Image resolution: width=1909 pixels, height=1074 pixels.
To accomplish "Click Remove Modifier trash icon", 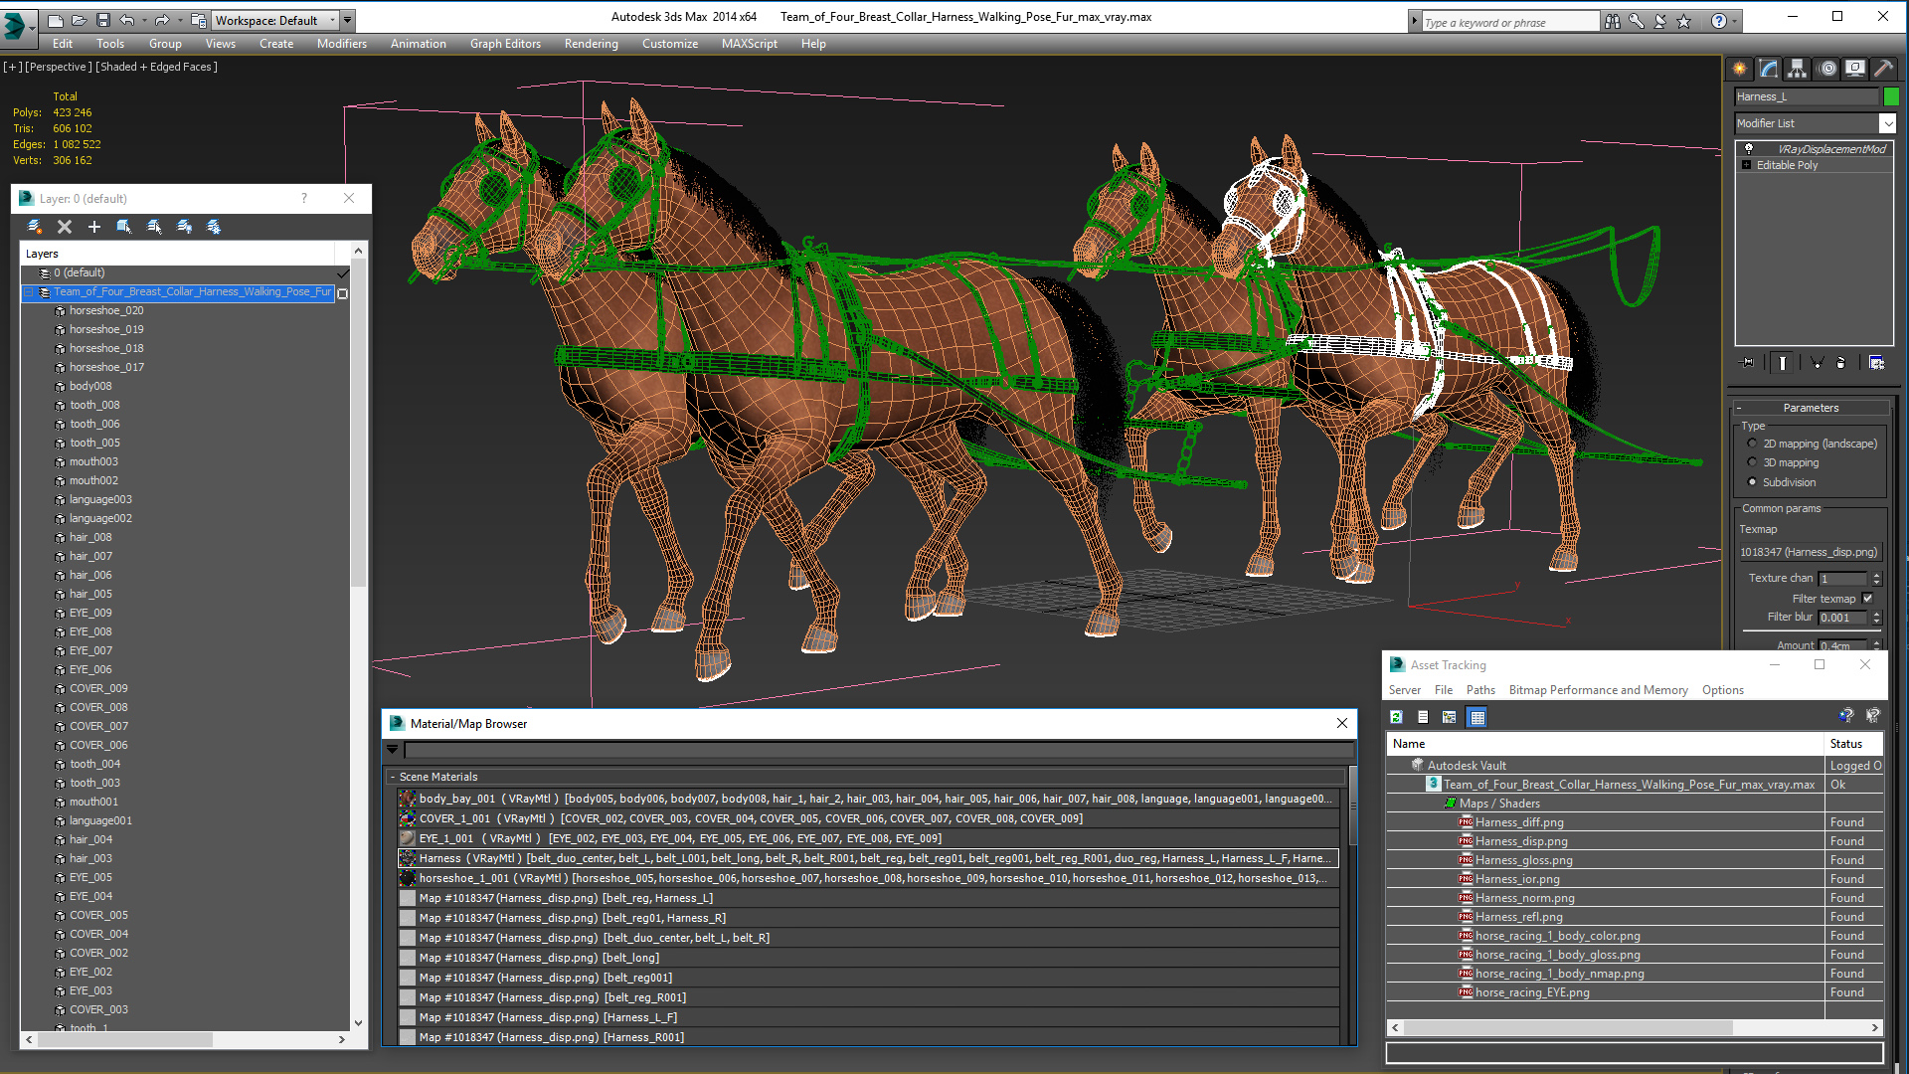I will point(1841,363).
